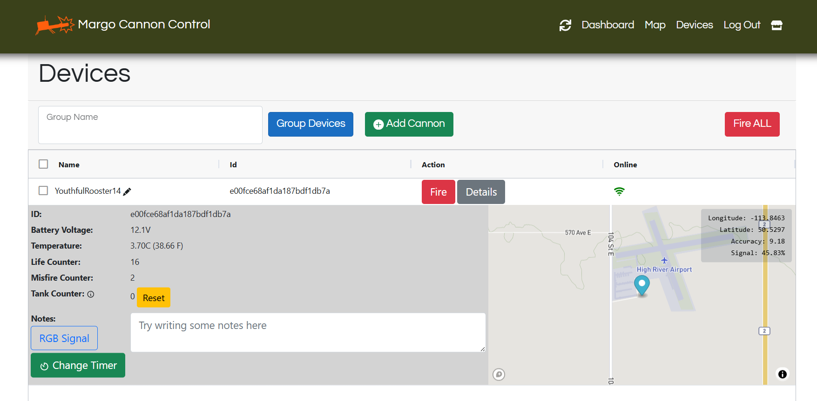Open map attribution info icon
This screenshot has width=817, height=401.
click(783, 374)
